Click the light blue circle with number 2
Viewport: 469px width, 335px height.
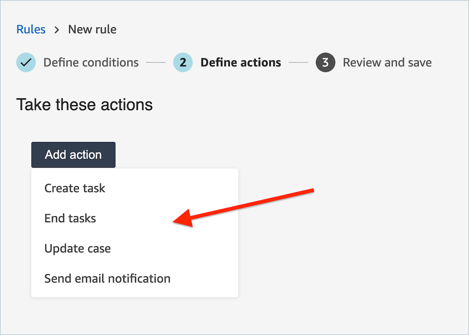tap(183, 62)
